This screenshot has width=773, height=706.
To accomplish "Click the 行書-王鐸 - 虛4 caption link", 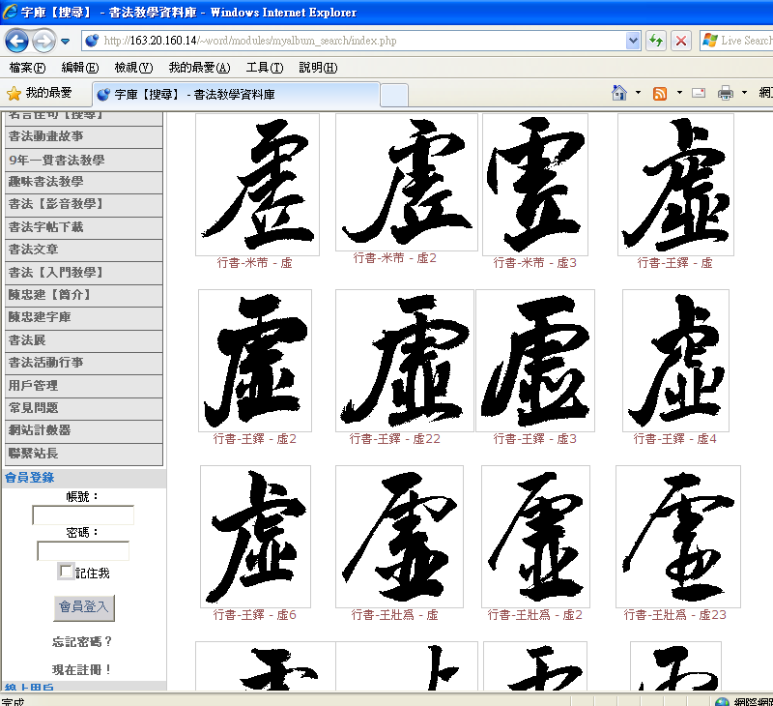I will coord(674,439).
